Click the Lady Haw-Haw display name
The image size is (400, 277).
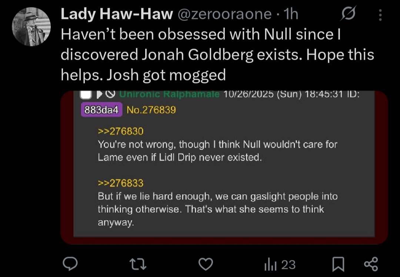(x=116, y=14)
